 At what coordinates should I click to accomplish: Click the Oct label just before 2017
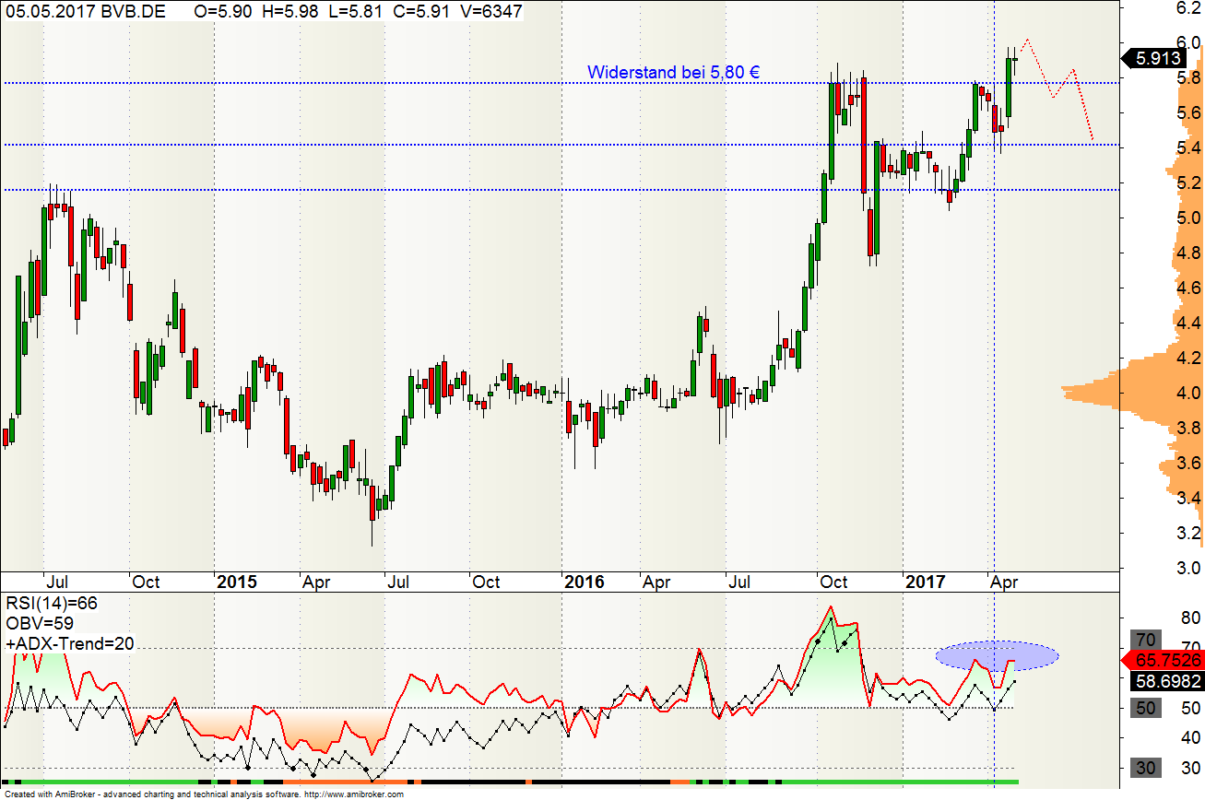[x=833, y=582]
